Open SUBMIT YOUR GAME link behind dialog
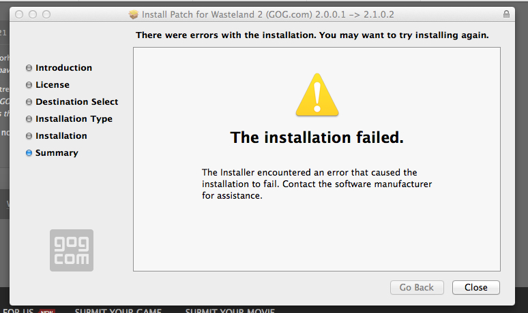 118,310
